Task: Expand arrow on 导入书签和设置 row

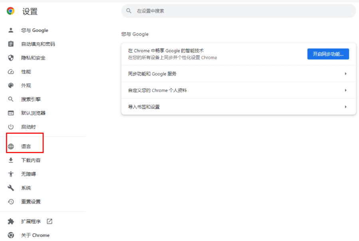Action: [x=345, y=107]
